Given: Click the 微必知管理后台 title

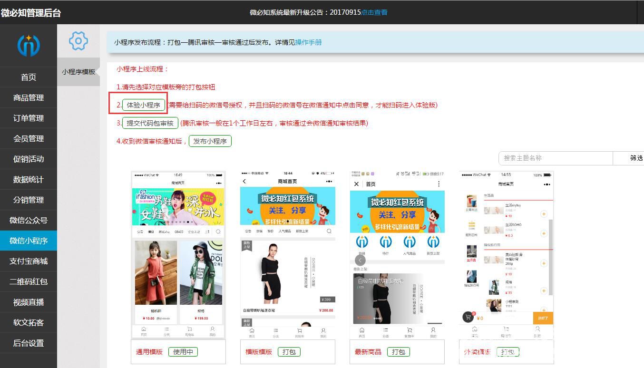Looking at the screenshot, I should 31,13.
